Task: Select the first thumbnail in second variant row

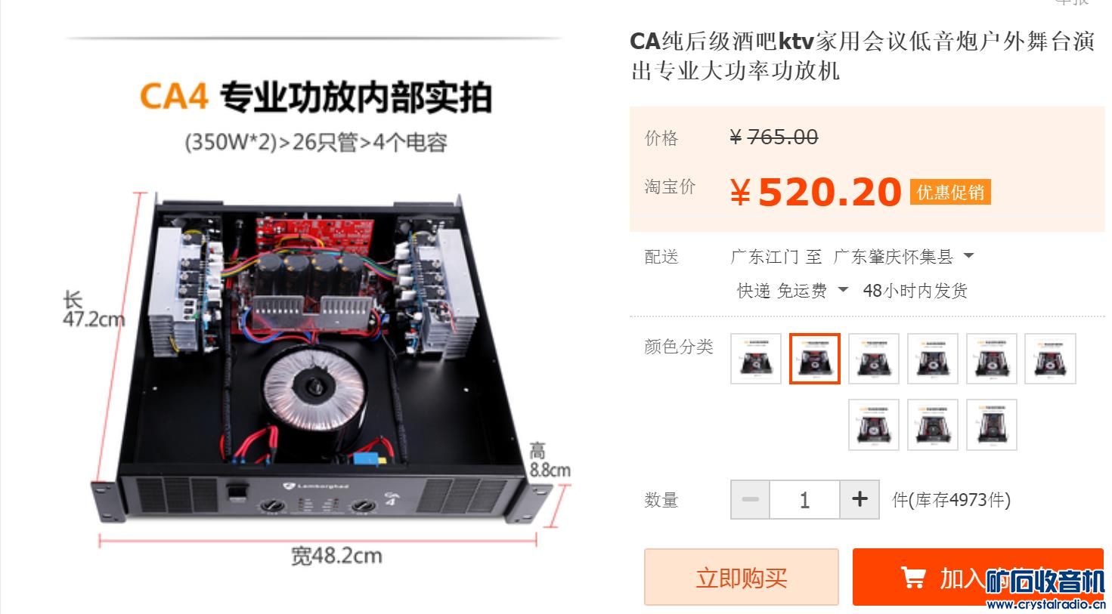Action: pyautogui.click(x=874, y=424)
